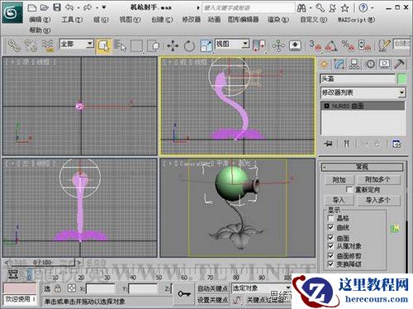This screenshot has height=309, width=413.
Task: Toggle the 曲线 display checkbox
Action: 330,227
